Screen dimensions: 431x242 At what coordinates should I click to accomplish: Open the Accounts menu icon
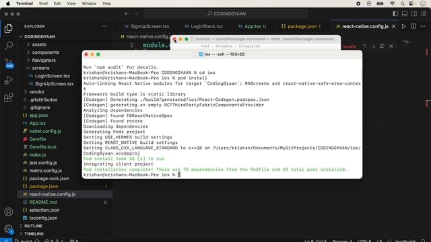coord(9,212)
